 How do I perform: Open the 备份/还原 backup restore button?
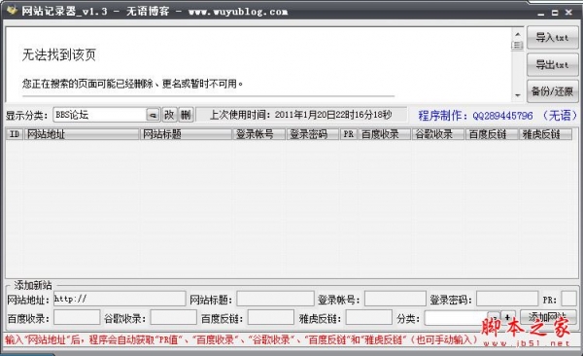click(x=553, y=91)
